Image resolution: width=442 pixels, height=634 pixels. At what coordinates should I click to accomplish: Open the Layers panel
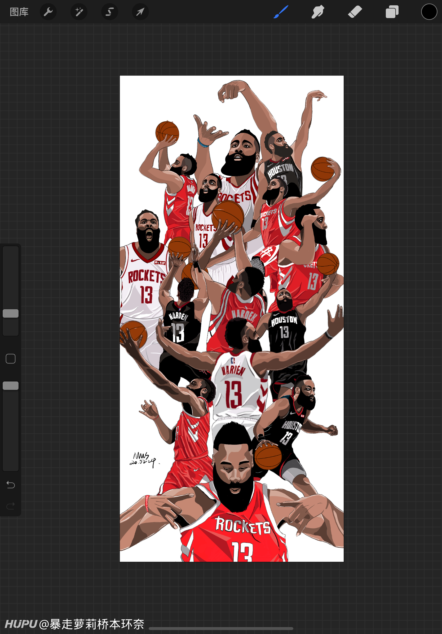(392, 12)
